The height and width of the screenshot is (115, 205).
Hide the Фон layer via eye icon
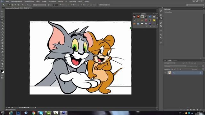[165, 73]
